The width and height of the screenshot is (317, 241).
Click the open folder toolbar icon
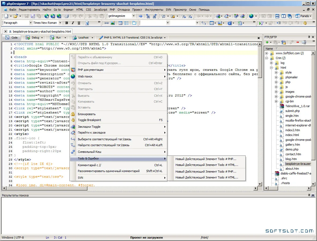point(16,16)
